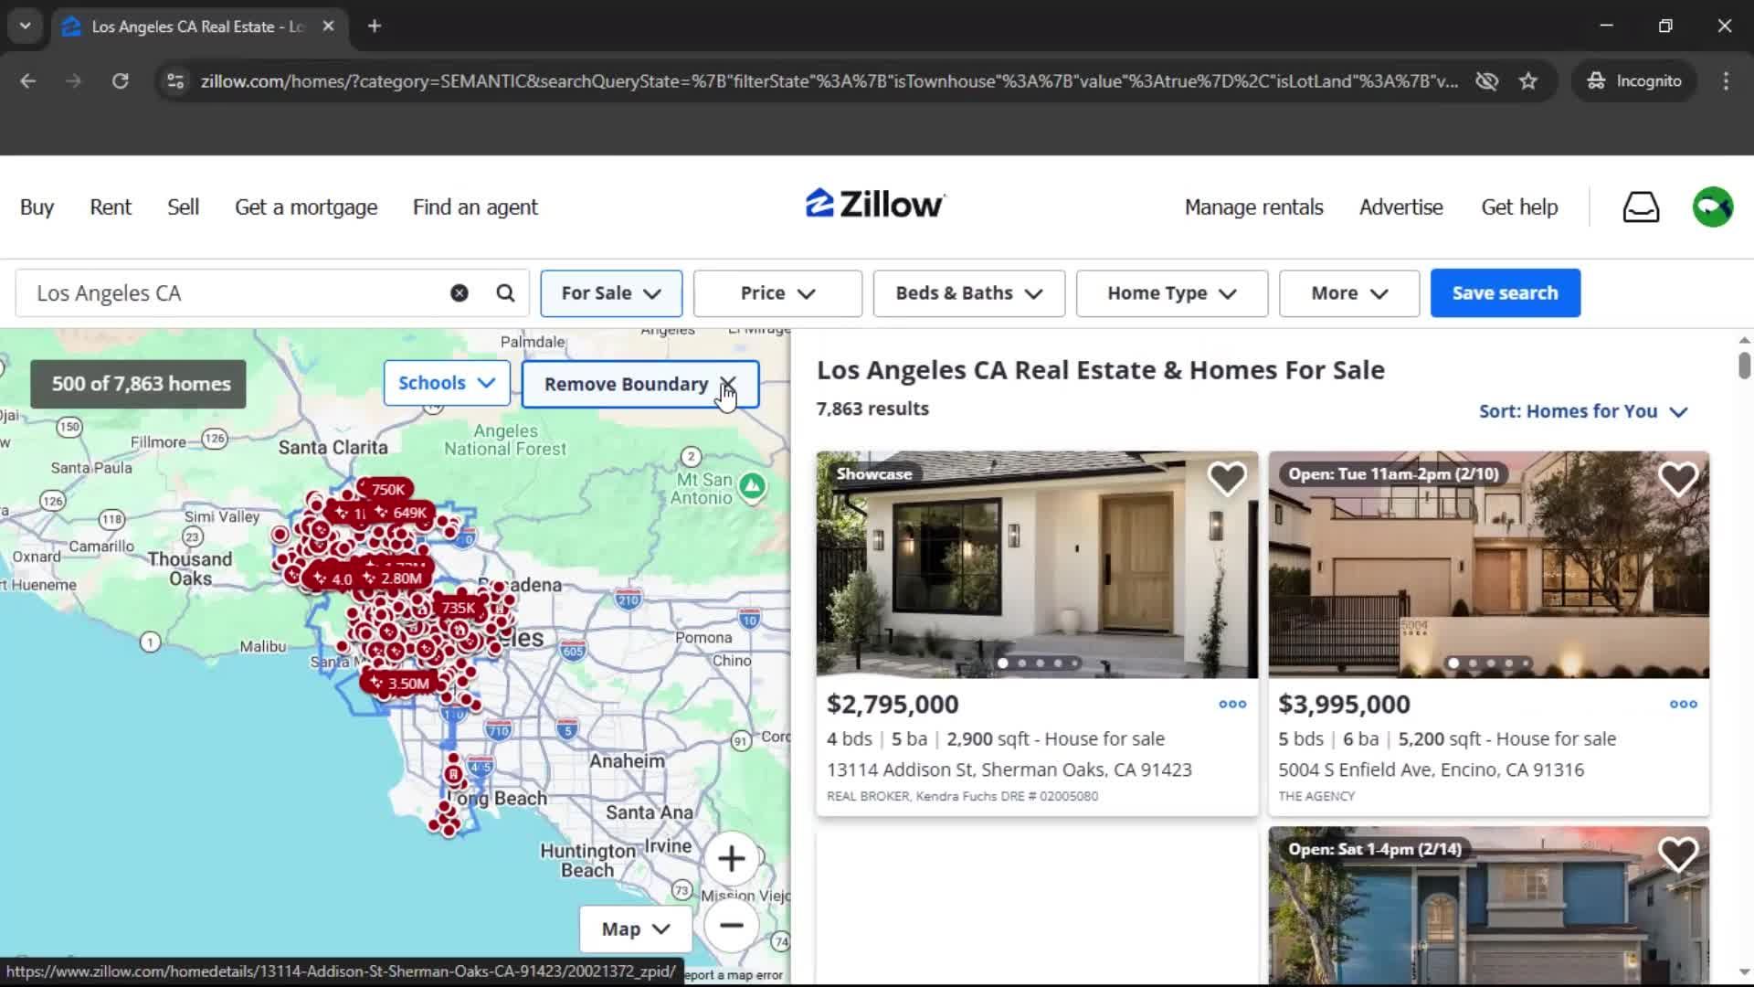Viewport: 1754px width, 987px height.
Task: Bookmark the current page with the star
Action: pos(1528,80)
